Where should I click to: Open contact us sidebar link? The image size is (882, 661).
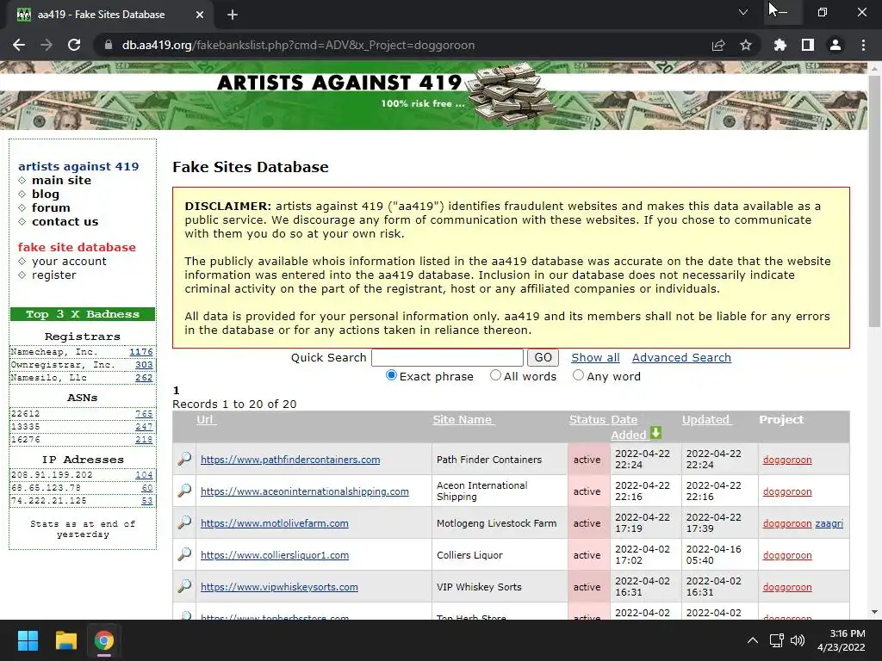click(x=65, y=221)
